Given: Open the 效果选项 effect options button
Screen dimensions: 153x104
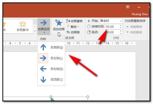Looking at the screenshot, I should pos(44,26).
